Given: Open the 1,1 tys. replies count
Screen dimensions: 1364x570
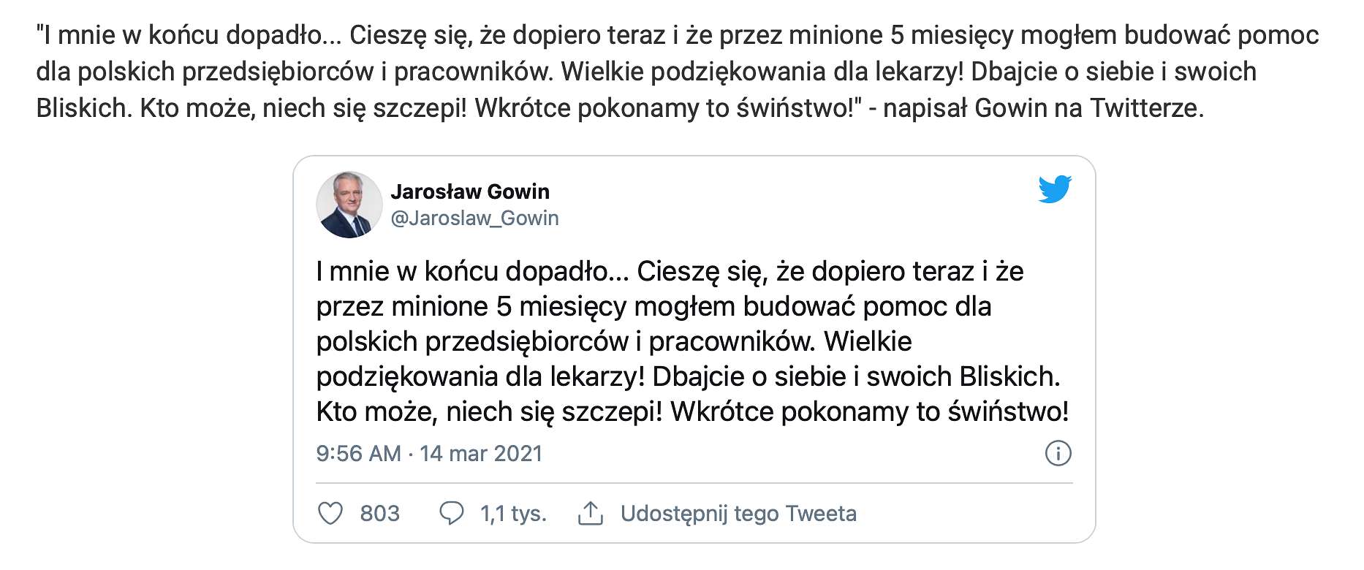Looking at the screenshot, I should (x=513, y=513).
